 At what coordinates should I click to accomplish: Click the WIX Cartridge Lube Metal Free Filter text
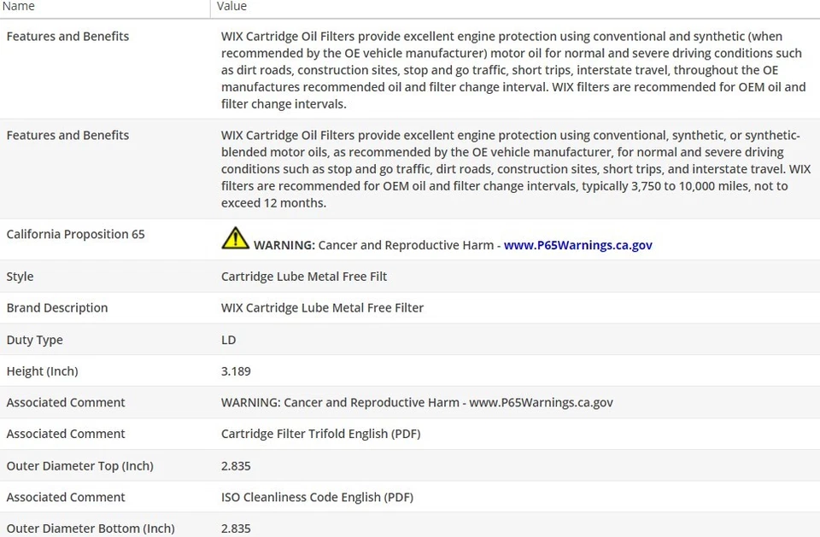(x=322, y=308)
